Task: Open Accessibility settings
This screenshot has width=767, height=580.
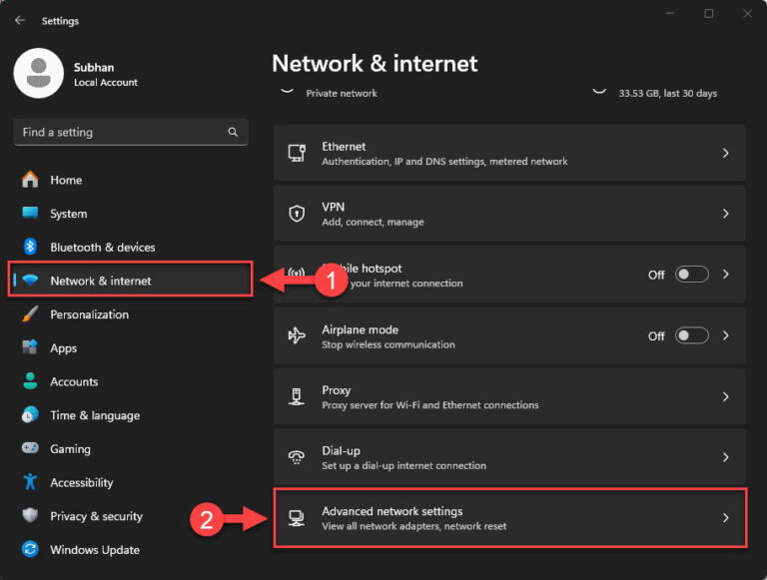Action: (131, 482)
